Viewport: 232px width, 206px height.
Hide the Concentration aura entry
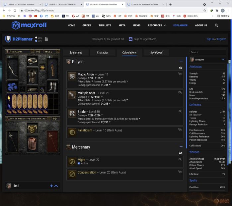coord(180,172)
